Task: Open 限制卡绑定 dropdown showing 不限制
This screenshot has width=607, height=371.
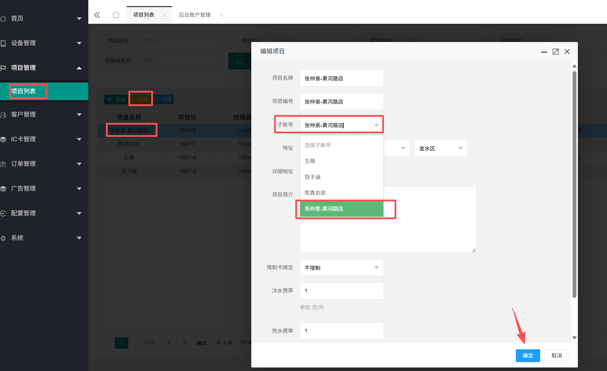Action: 342,267
